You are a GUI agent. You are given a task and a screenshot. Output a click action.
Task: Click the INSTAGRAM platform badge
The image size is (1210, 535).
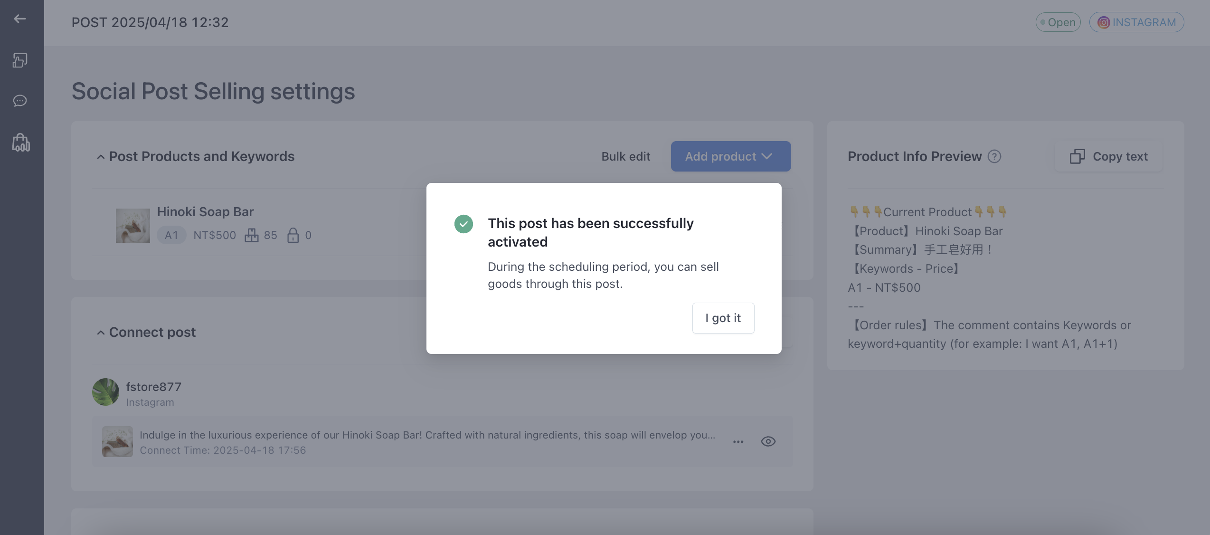[x=1137, y=22]
